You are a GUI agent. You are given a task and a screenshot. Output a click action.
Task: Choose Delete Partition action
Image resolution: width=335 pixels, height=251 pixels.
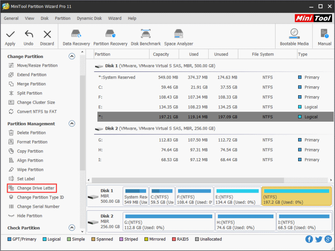(27, 133)
